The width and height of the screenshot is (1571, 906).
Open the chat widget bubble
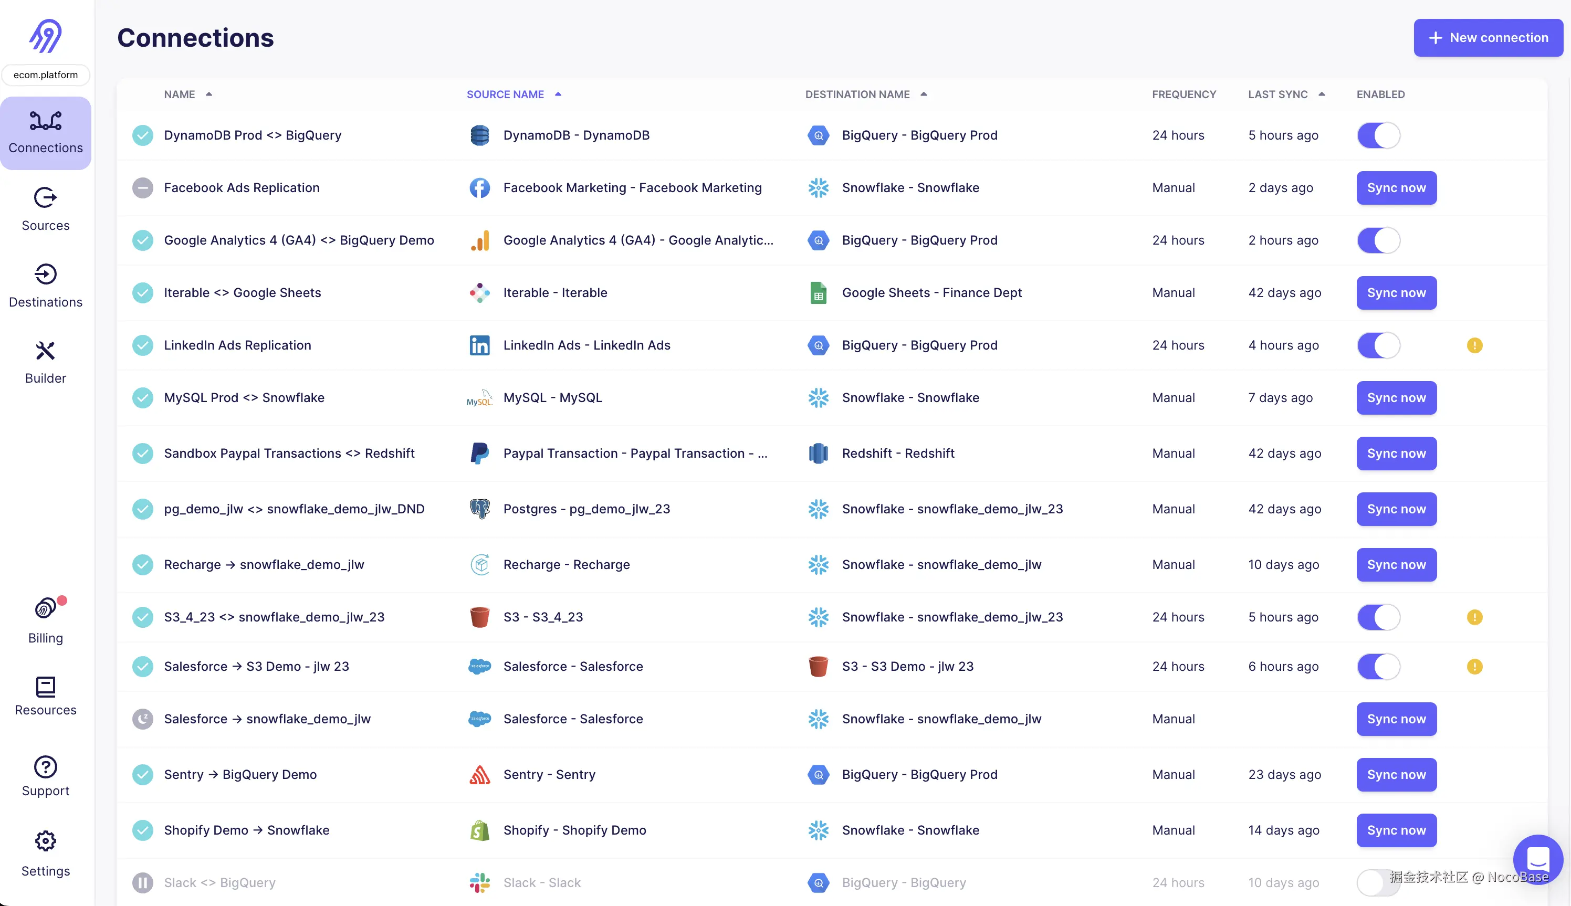pos(1537,859)
